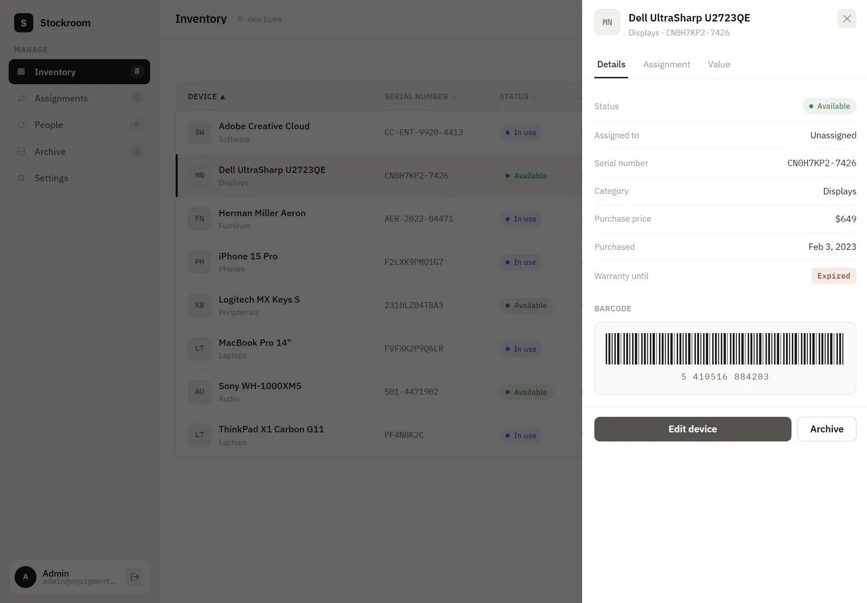Open Settings from the sidebar

[x=79, y=178]
